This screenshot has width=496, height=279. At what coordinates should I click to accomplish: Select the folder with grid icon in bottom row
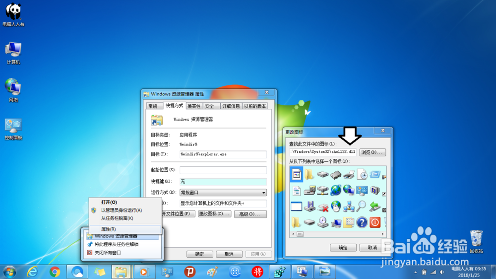pyautogui.click(x=349, y=222)
